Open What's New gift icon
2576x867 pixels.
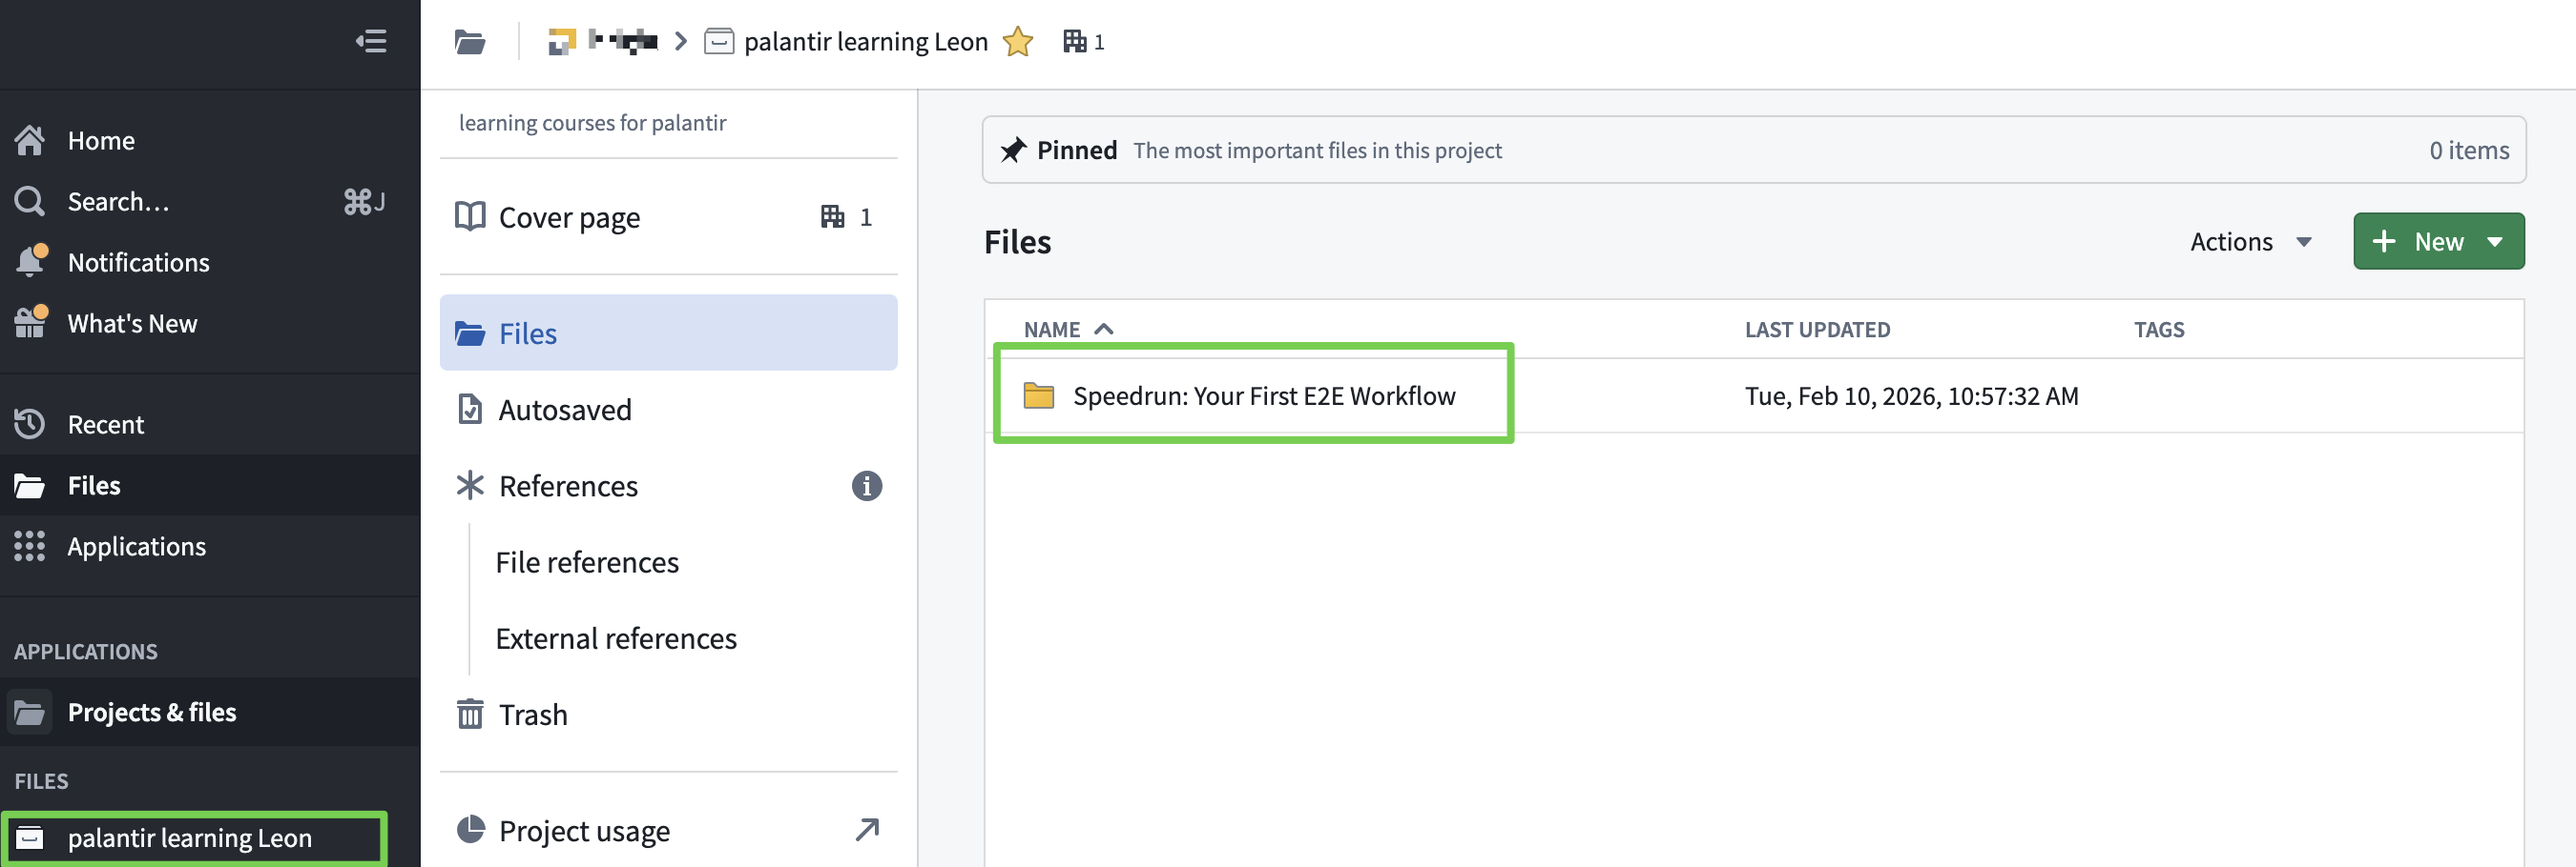(30, 323)
